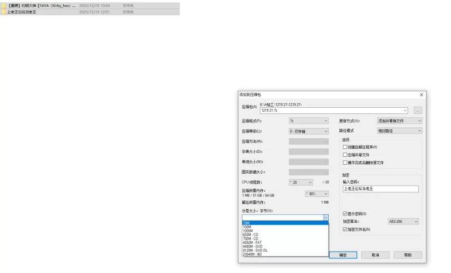Open the CPU 线程数 dropdown

(300, 182)
